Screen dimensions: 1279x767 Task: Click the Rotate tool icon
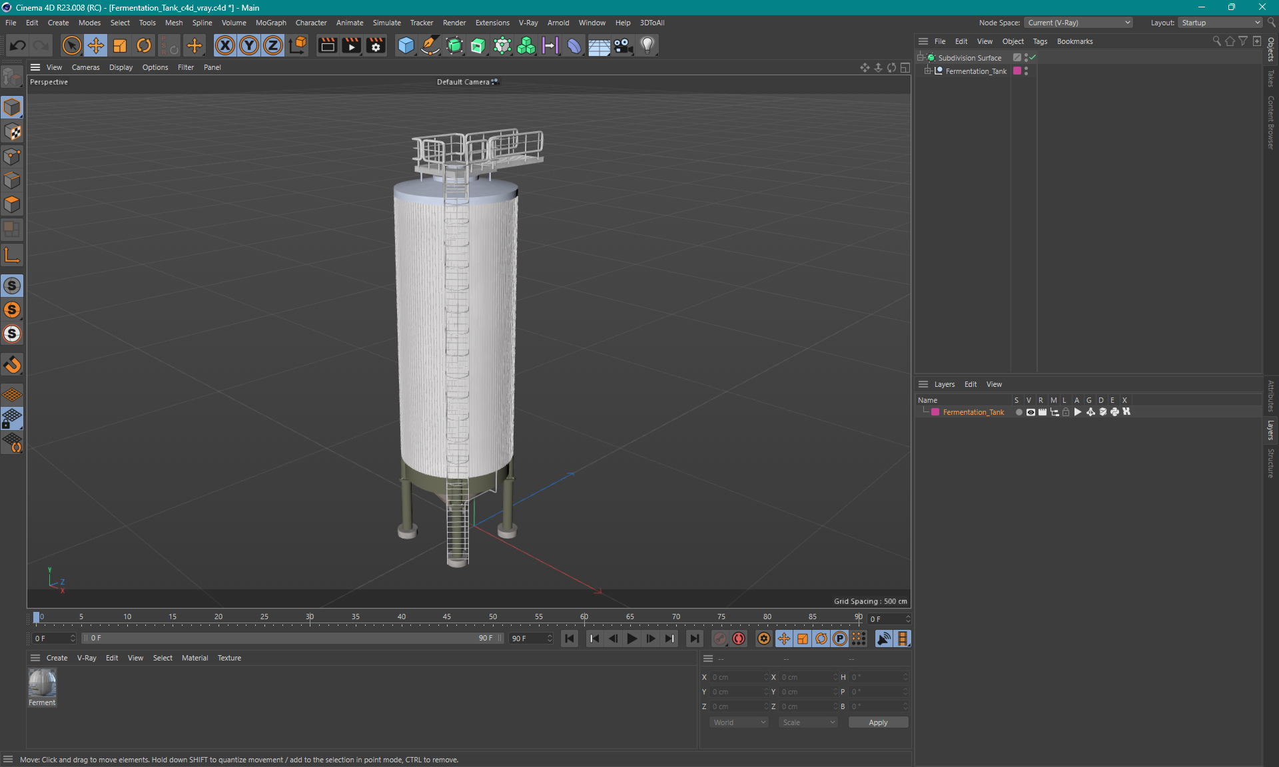pos(143,45)
